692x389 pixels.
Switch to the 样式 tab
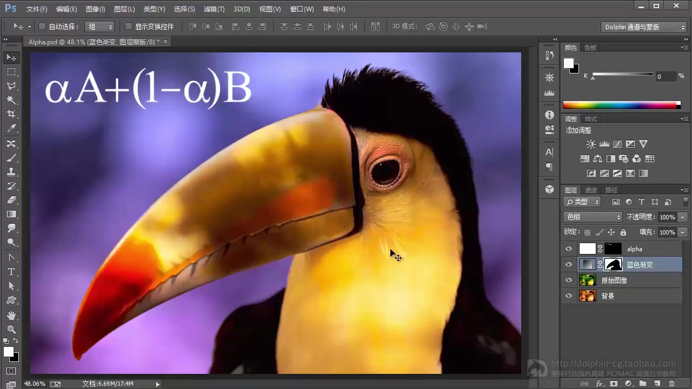[591, 119]
